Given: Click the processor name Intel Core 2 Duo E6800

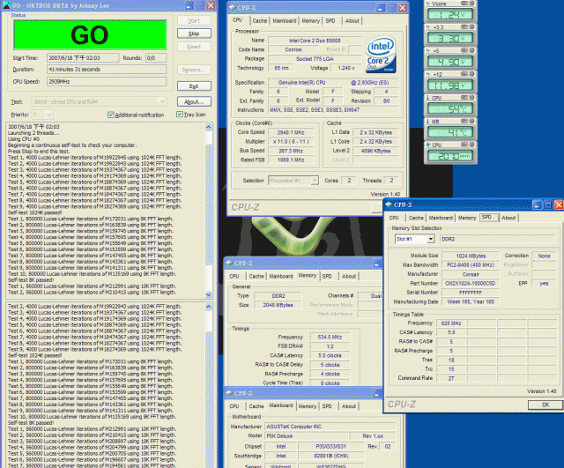Looking at the screenshot, I should pyautogui.click(x=315, y=41).
